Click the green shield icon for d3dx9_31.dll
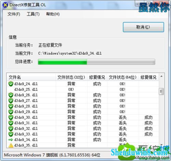171x161 pixels. coord(11,123)
